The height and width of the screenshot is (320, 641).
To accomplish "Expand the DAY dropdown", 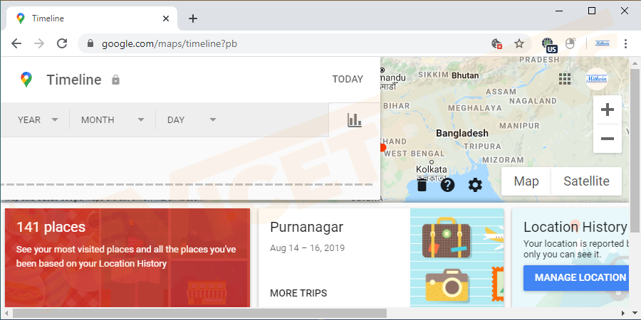I will click(x=191, y=120).
